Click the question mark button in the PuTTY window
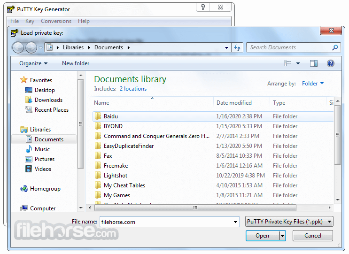This screenshot has height=254, width=349. tap(203, 7)
